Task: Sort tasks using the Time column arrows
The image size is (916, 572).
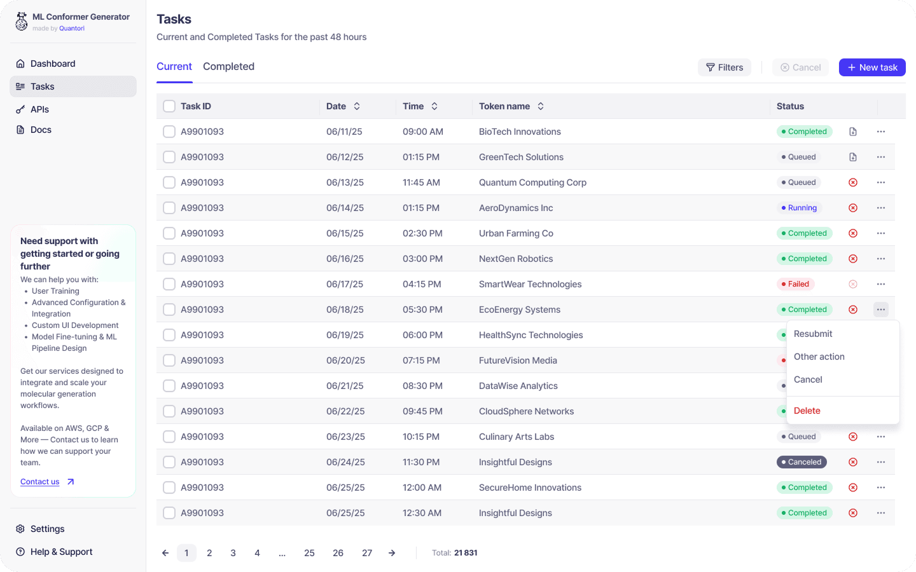Action: click(x=434, y=106)
